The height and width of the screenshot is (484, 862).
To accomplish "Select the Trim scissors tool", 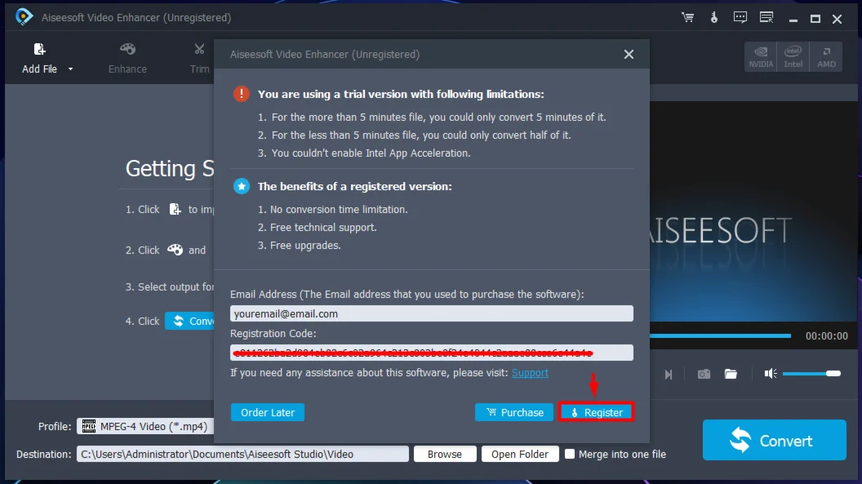I will coord(199,58).
